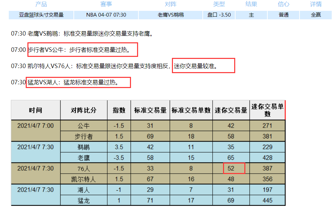Select 猛龙 mini volume 69

(231, 200)
